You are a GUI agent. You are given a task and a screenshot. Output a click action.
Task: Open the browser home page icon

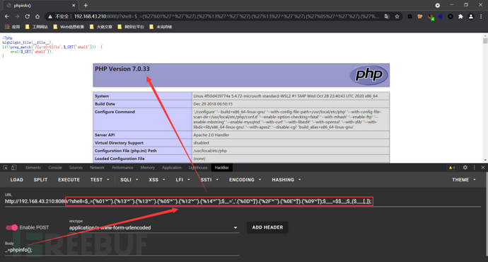coord(37,16)
